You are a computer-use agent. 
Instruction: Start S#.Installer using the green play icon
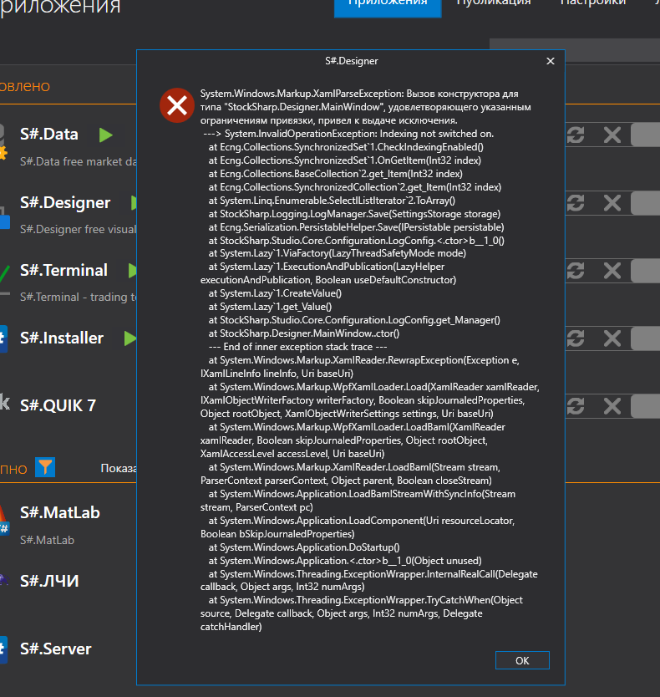pos(129,338)
